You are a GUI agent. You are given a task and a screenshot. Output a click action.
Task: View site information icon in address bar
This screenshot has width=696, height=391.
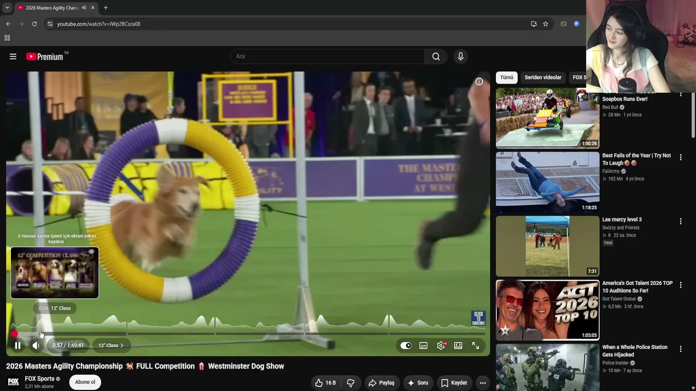[50, 24]
